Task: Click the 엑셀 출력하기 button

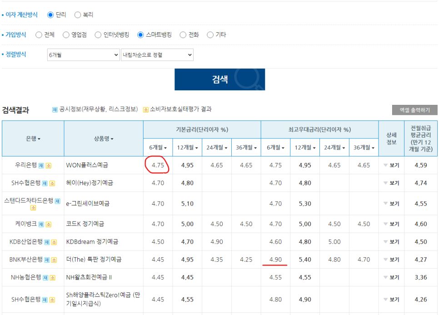Action: (x=414, y=110)
